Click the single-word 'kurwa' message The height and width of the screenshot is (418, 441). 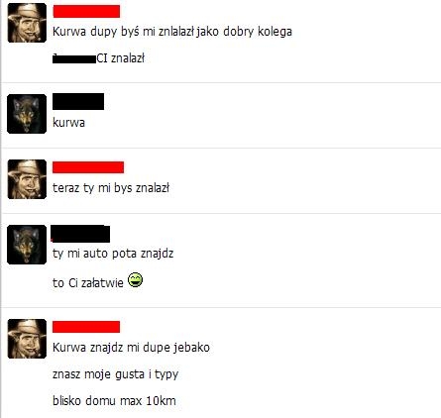pyautogui.click(x=68, y=123)
